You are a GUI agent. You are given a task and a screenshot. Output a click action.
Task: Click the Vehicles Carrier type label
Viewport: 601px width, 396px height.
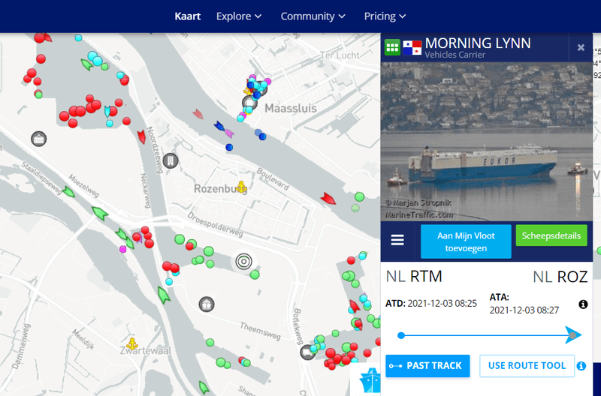click(455, 55)
